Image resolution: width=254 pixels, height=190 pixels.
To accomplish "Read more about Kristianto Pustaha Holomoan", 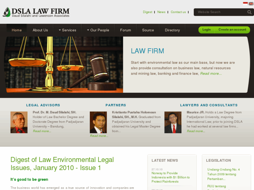I will 99,136.
